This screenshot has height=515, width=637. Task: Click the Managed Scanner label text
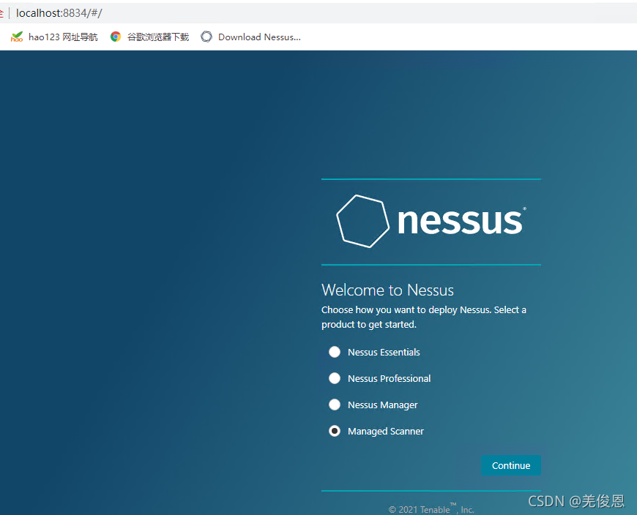386,432
